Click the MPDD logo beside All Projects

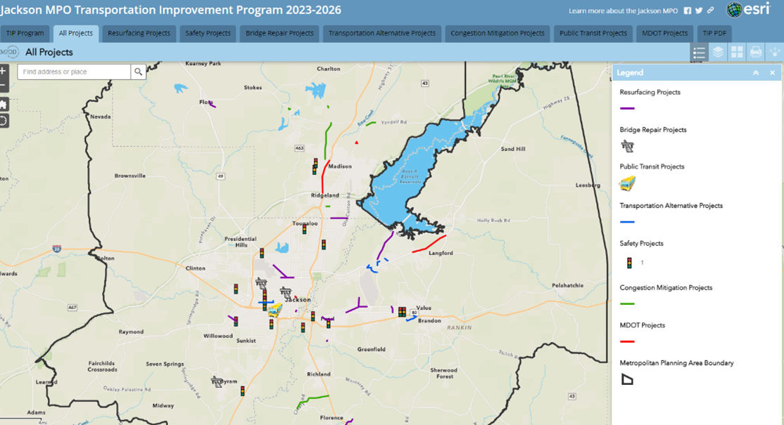tap(9, 52)
